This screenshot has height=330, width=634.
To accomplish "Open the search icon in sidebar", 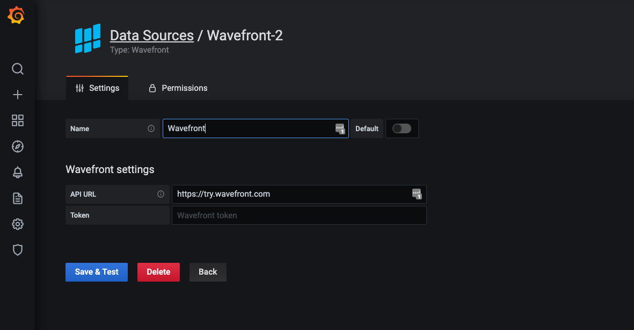I will click(17, 69).
